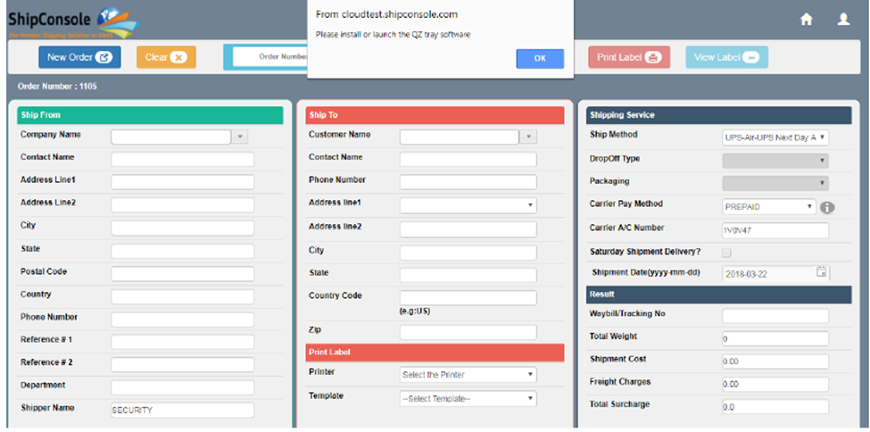Click the Shipping Service section header

718,115
